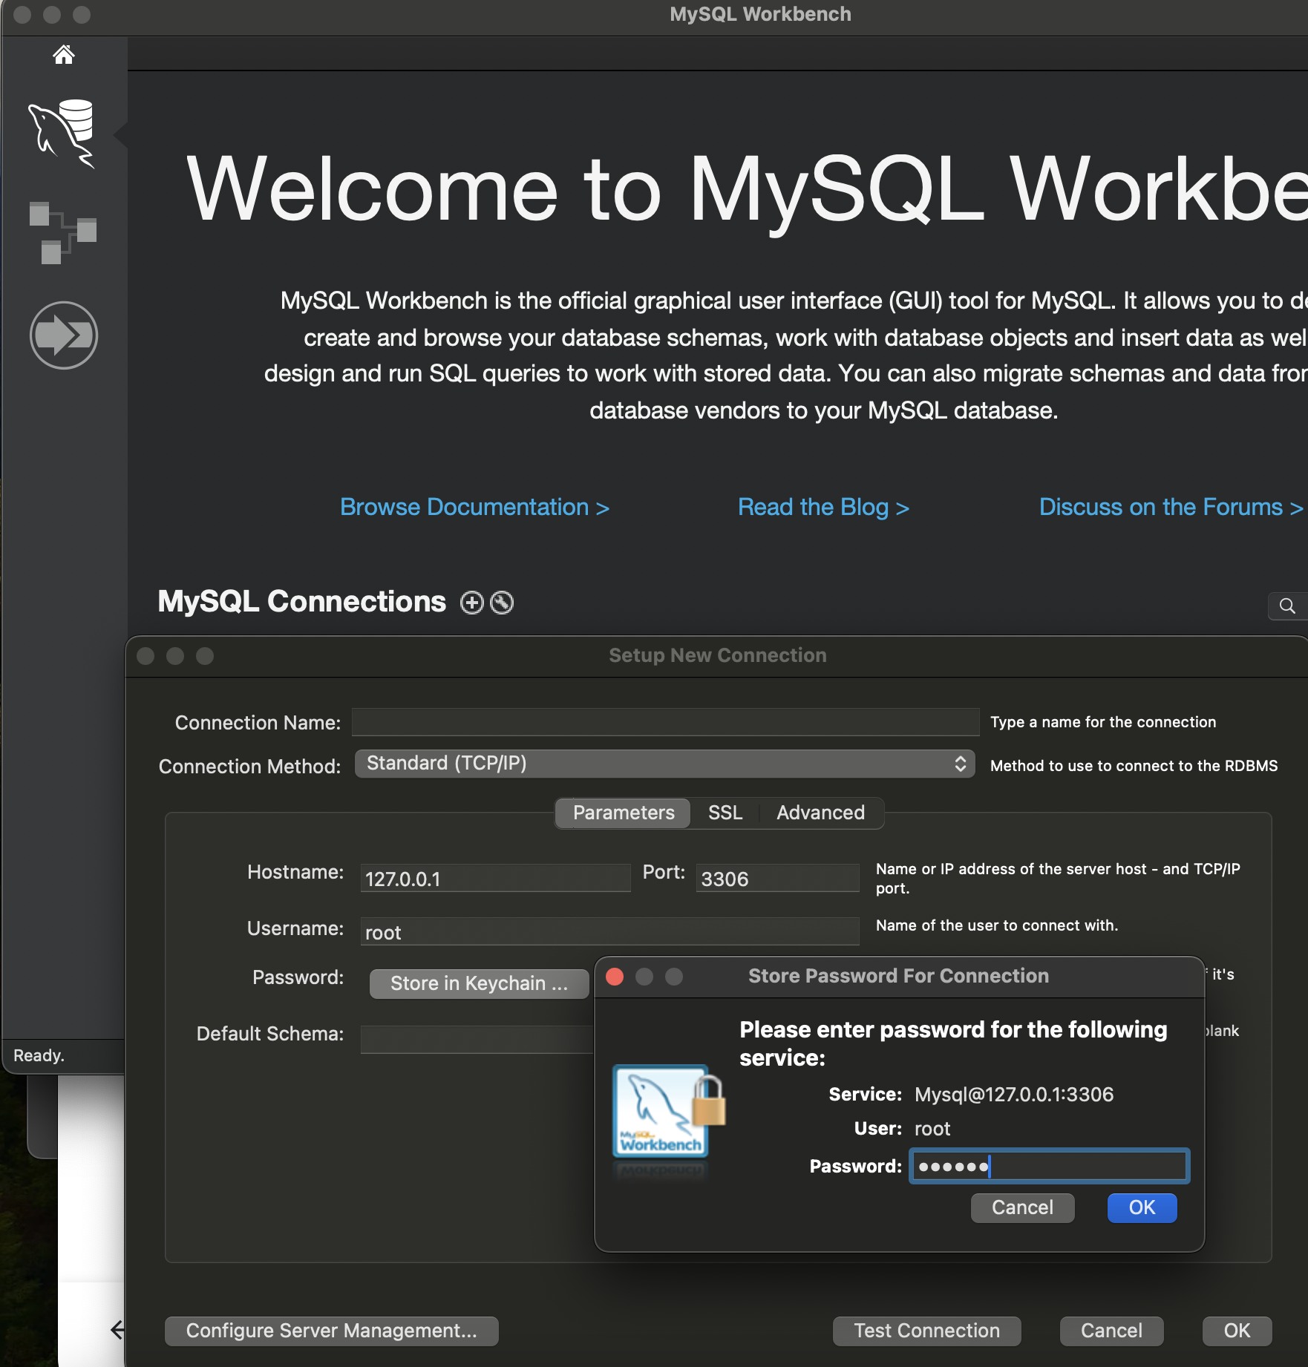Click the Port field
Viewport: 1308px width, 1367px height.
(x=777, y=879)
